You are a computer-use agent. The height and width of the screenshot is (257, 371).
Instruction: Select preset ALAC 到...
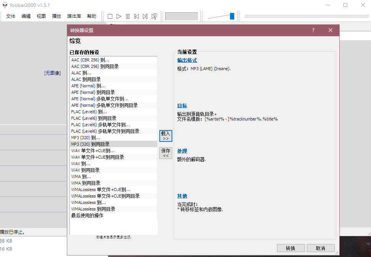[113, 73]
